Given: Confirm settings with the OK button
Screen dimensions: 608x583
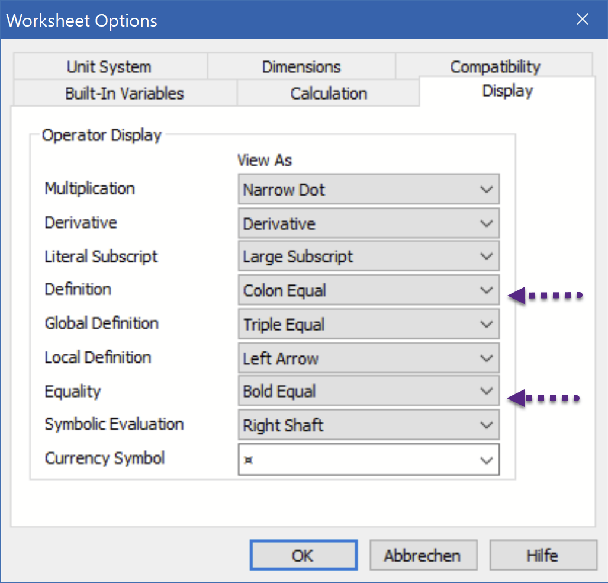Looking at the screenshot, I should [303, 556].
